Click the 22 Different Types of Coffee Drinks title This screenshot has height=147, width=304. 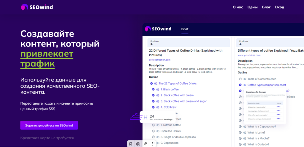pos(186,53)
